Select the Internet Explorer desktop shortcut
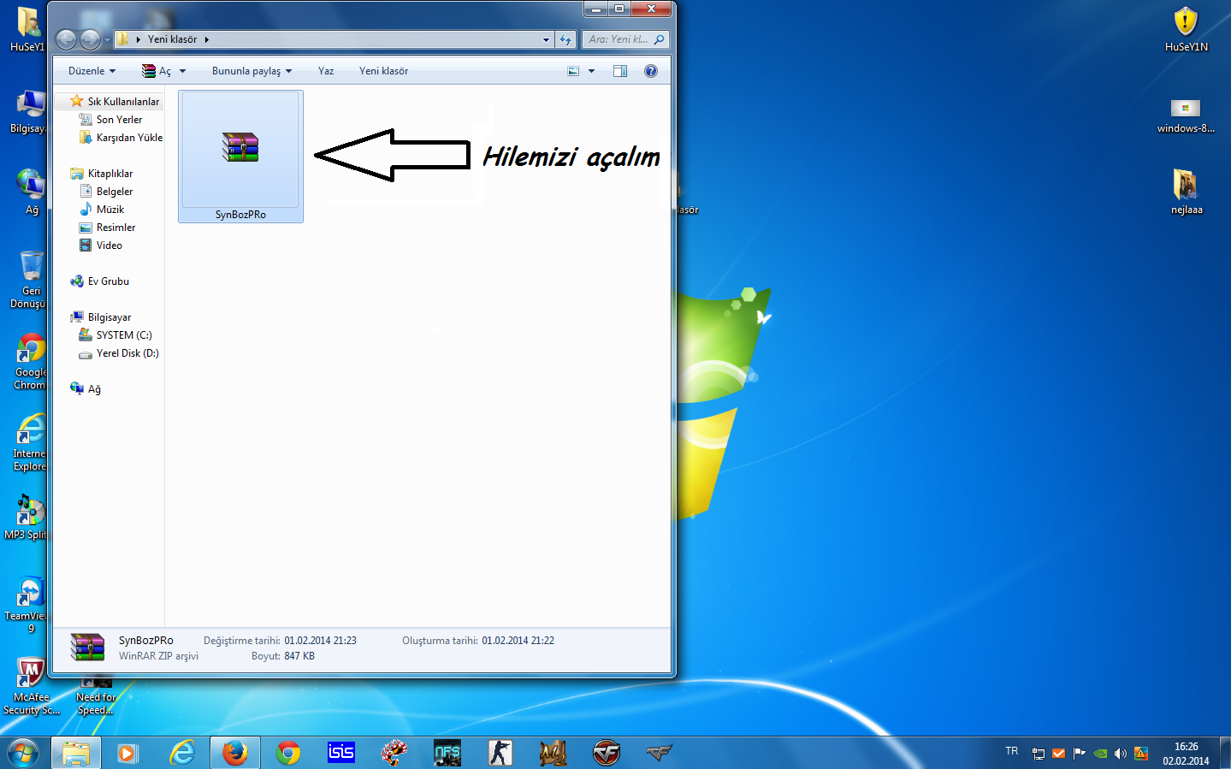The height and width of the screenshot is (769, 1231). (x=30, y=442)
